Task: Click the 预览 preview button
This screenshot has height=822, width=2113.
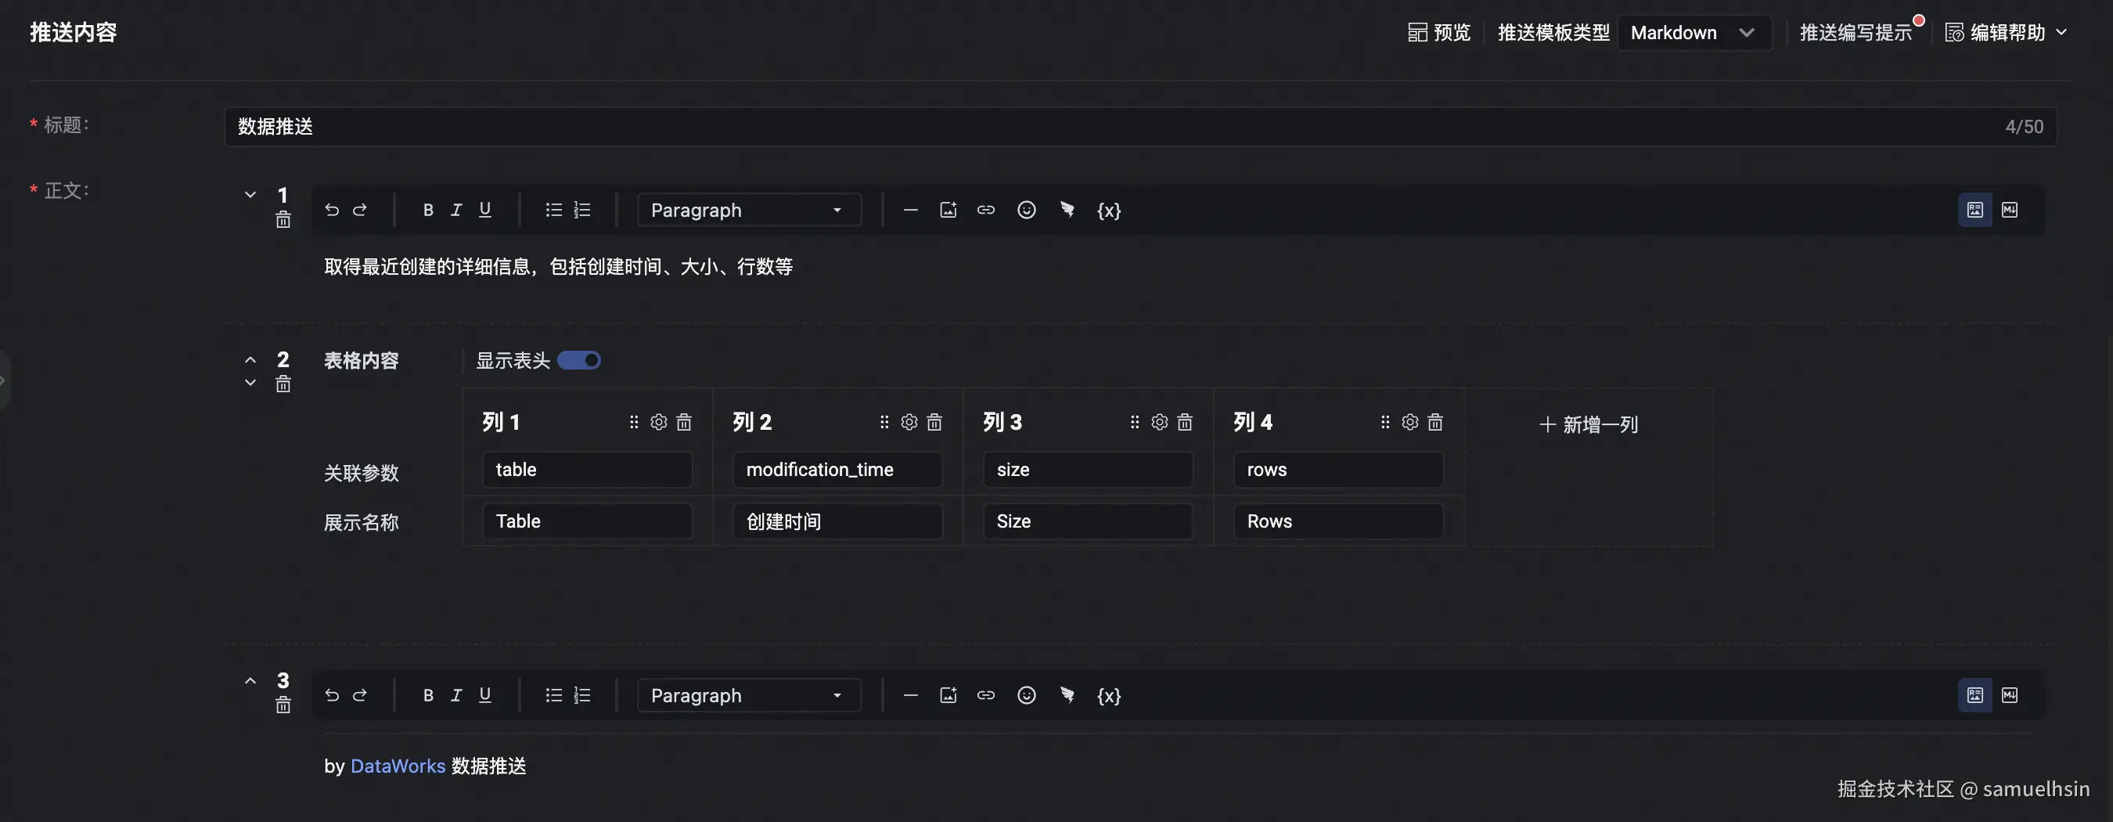Action: [x=1439, y=33]
